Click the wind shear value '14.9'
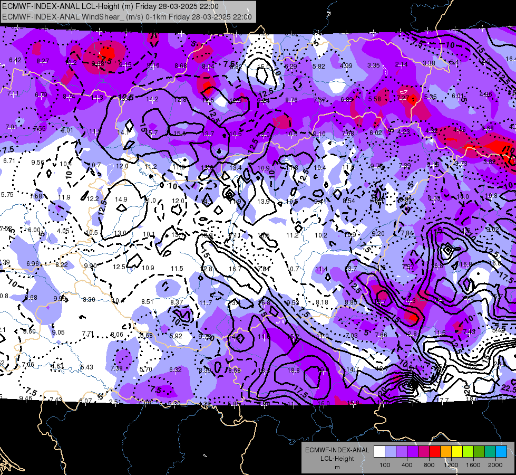Screen dimensions: 516x475 coord(121,199)
